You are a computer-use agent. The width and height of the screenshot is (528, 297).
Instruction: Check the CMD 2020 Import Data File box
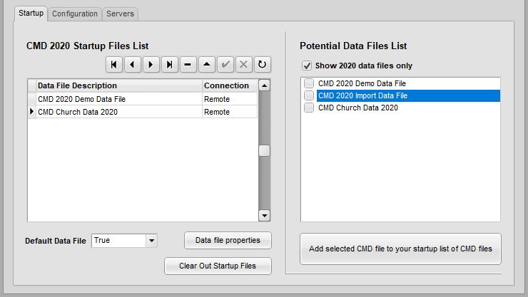[x=309, y=95]
